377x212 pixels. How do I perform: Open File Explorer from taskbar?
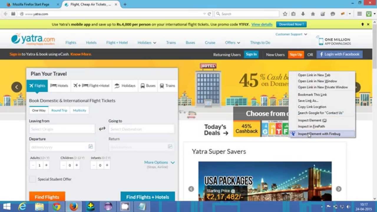(39, 206)
